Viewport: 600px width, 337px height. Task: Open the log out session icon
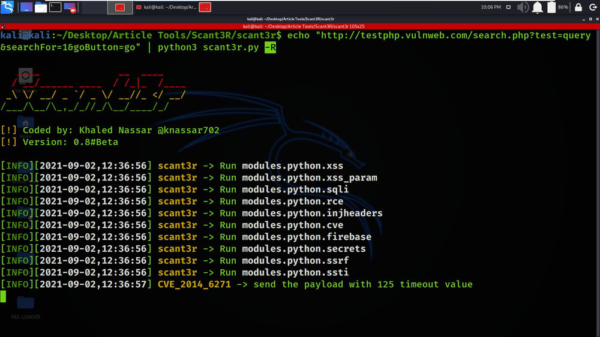pos(593,7)
